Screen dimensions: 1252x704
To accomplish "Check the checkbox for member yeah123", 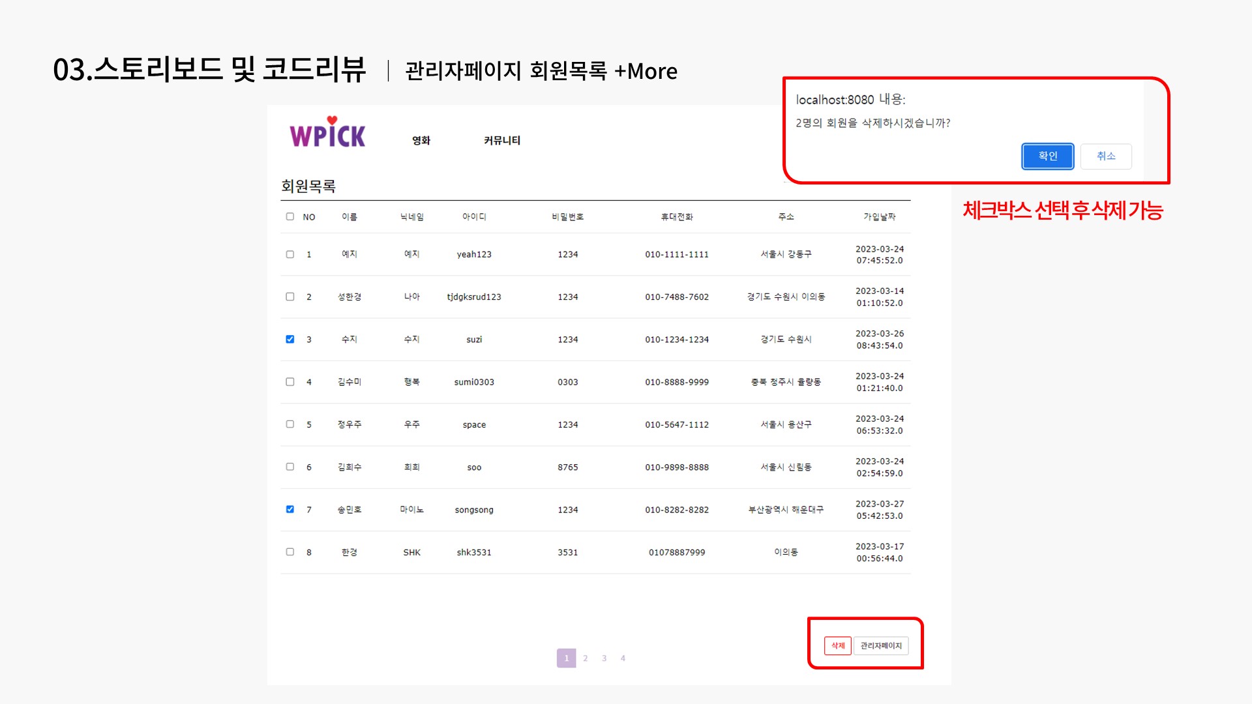I will (x=290, y=254).
